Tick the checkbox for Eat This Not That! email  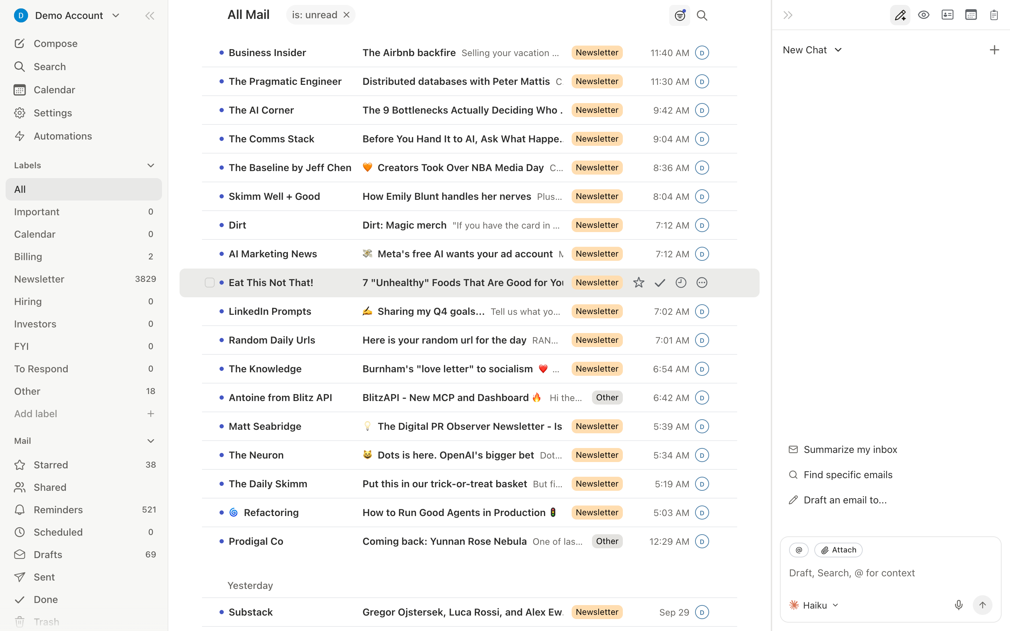[x=209, y=283]
